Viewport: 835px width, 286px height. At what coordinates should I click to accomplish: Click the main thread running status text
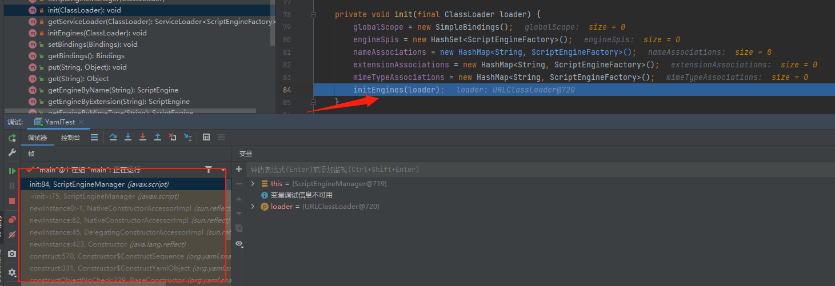click(89, 170)
